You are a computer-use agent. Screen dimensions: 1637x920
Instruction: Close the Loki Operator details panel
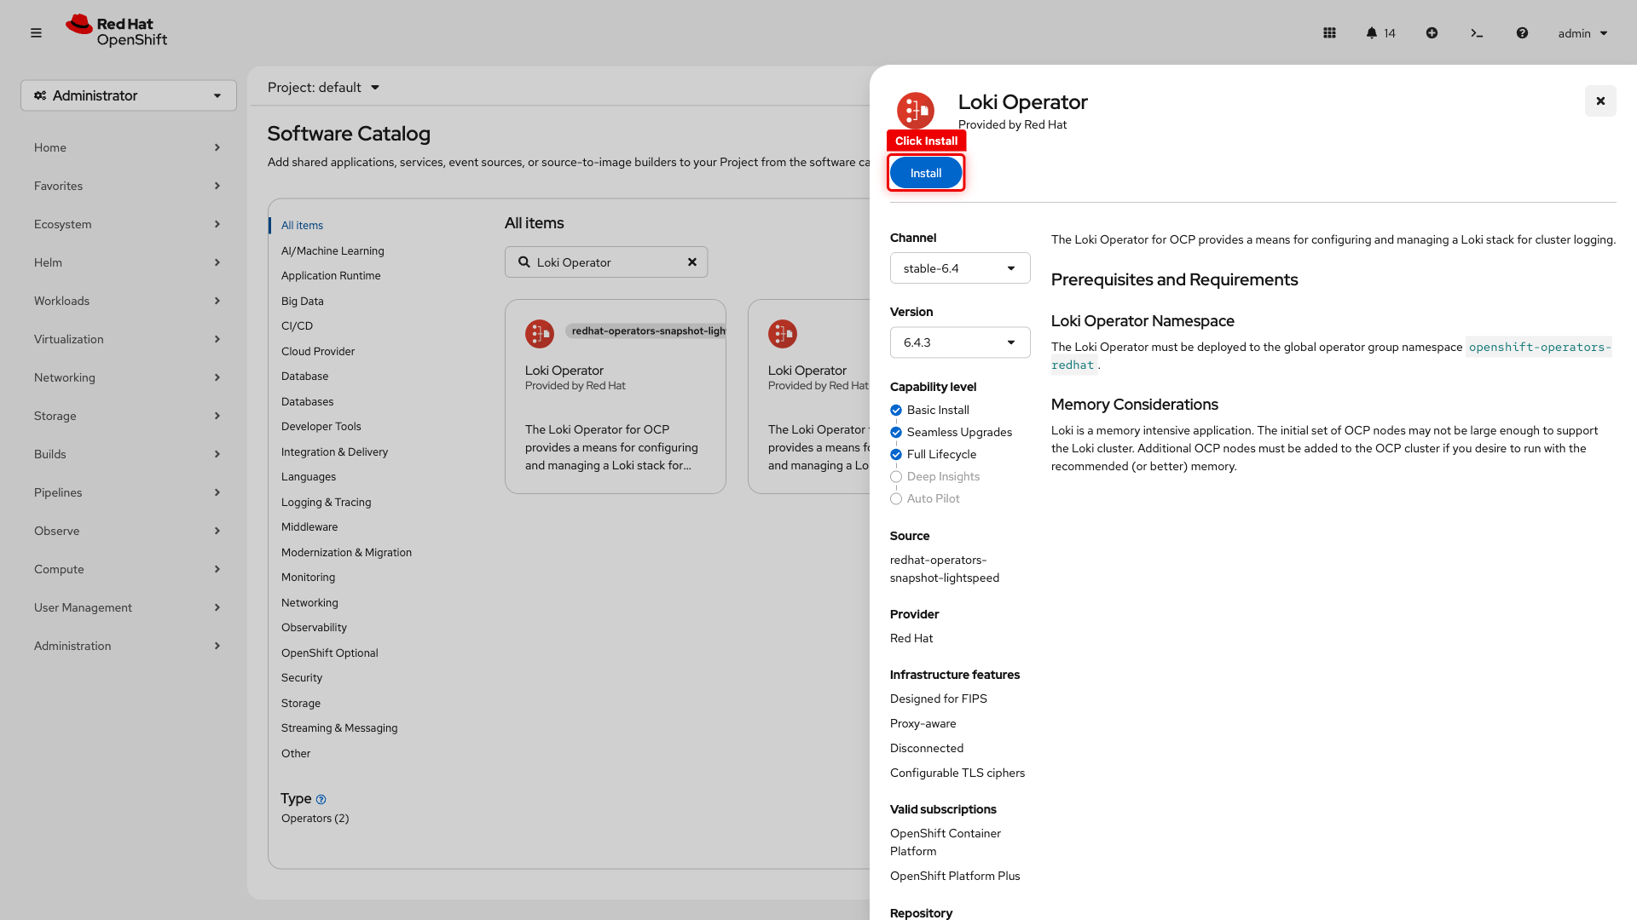pyautogui.click(x=1600, y=101)
